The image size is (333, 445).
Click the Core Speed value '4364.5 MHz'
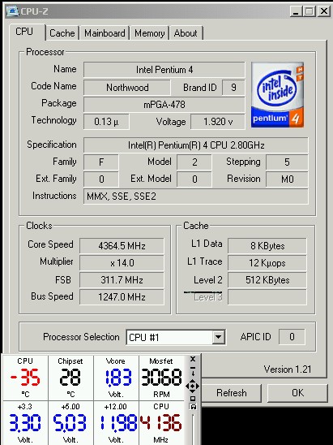click(122, 245)
